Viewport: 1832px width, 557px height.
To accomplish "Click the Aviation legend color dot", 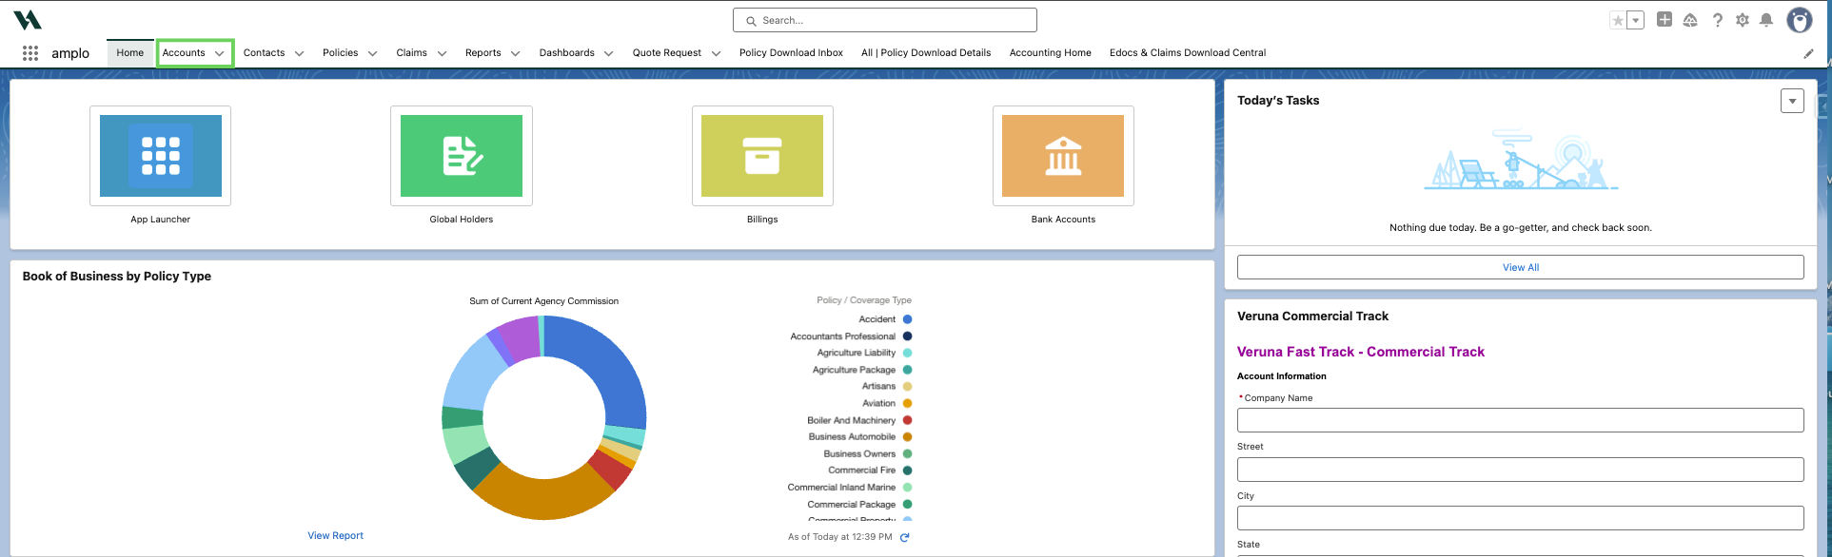I will pyautogui.click(x=907, y=403).
